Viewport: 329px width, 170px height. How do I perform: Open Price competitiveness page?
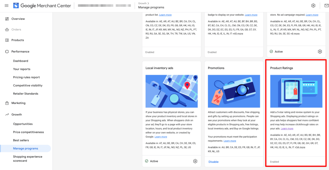pyautogui.click(x=29, y=132)
